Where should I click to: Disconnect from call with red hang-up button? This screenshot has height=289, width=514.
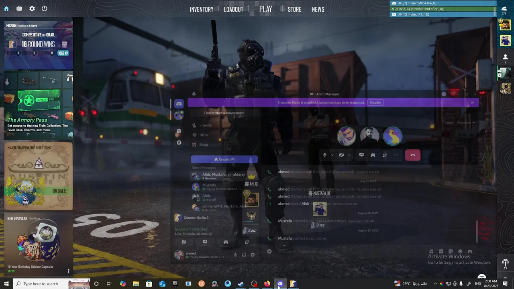pyautogui.click(x=413, y=155)
